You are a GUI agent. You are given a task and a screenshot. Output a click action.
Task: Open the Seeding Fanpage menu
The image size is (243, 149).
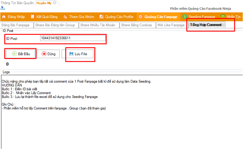pyautogui.click(x=199, y=17)
